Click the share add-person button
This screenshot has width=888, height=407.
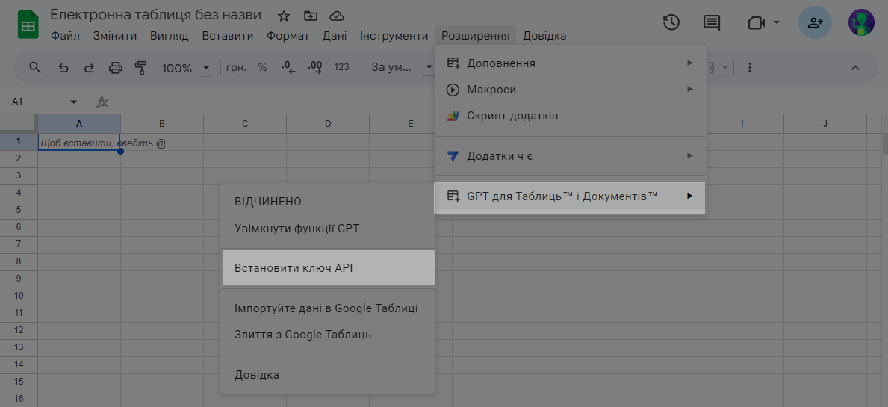pyautogui.click(x=815, y=23)
